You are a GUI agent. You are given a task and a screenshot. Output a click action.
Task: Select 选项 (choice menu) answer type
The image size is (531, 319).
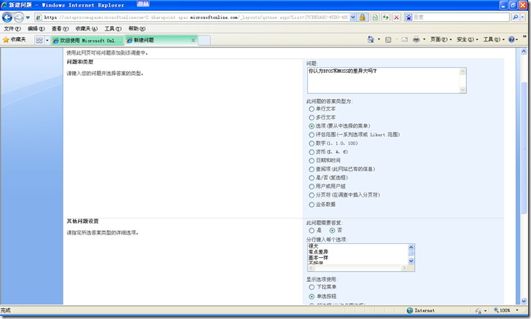(311, 126)
